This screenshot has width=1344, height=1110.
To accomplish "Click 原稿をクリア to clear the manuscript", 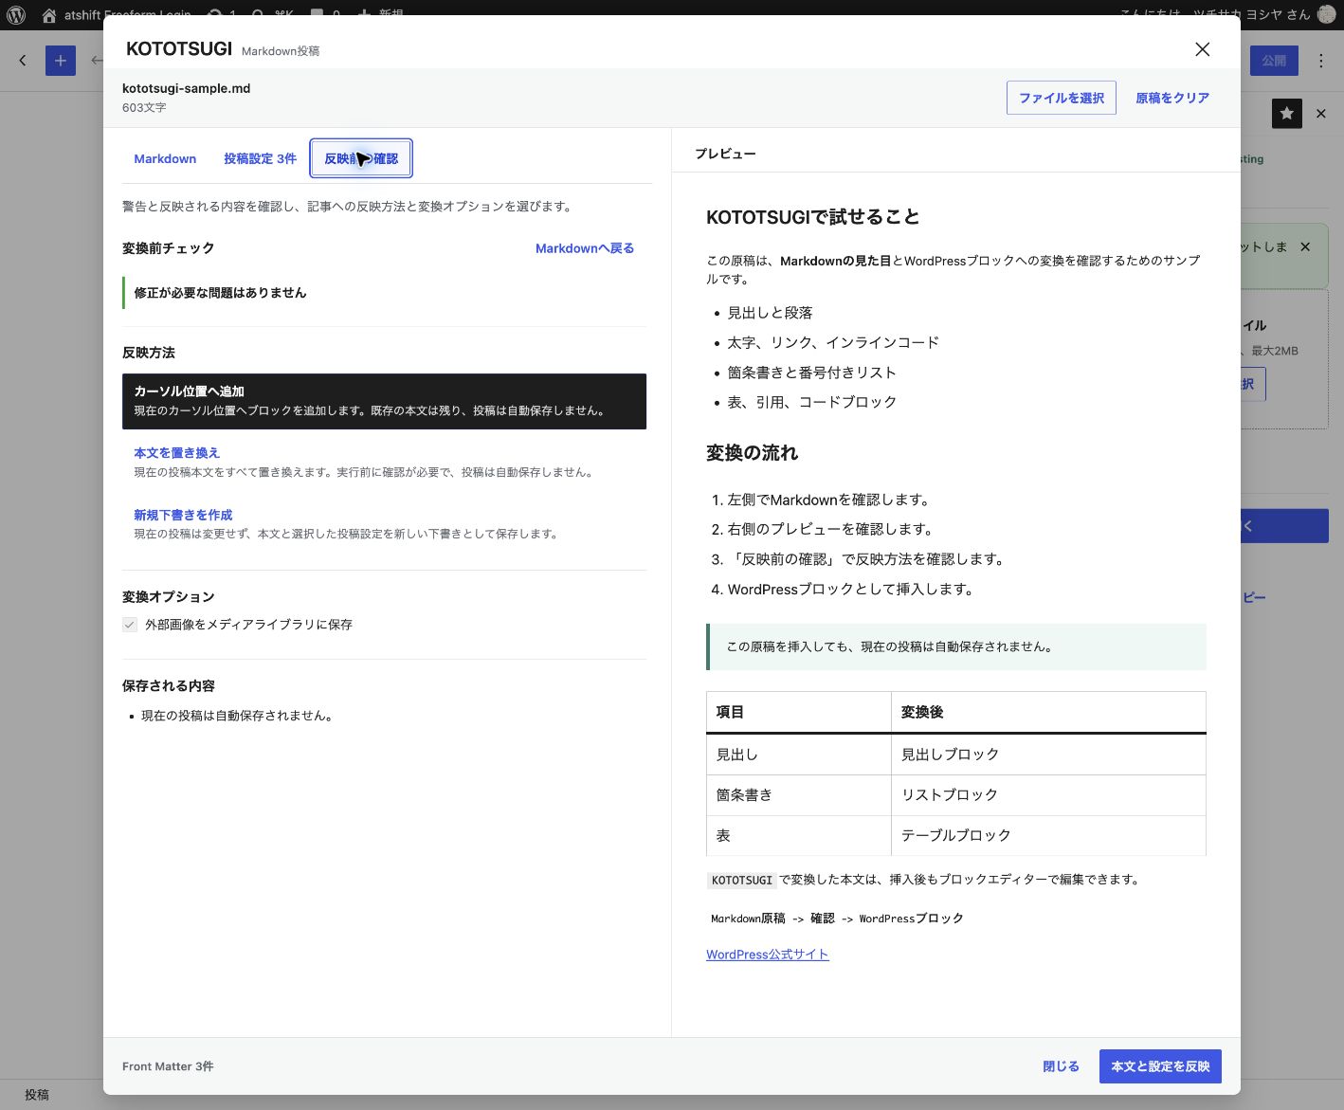I will (1172, 98).
